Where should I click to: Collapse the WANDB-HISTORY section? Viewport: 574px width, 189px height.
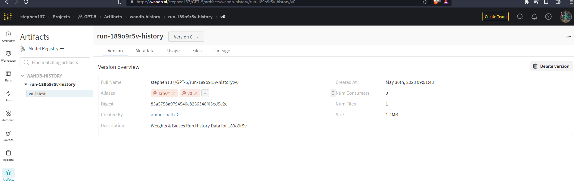(x=22, y=76)
